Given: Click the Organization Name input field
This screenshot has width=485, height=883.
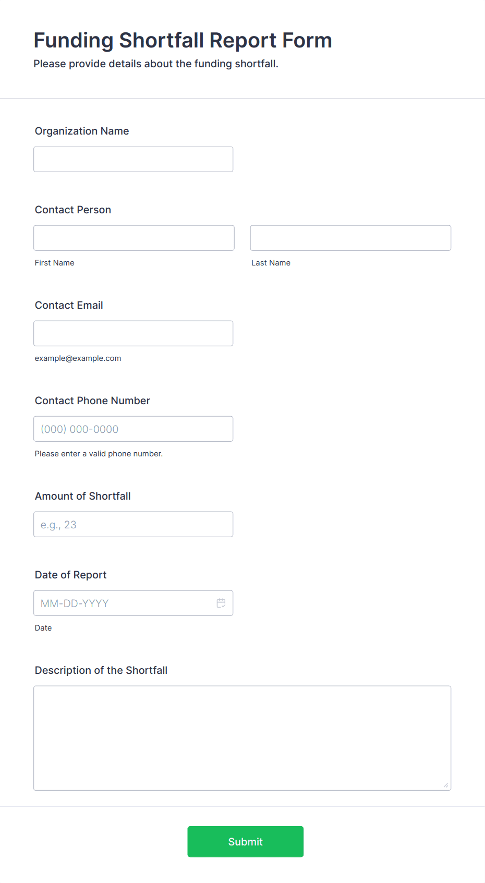Looking at the screenshot, I should (134, 159).
